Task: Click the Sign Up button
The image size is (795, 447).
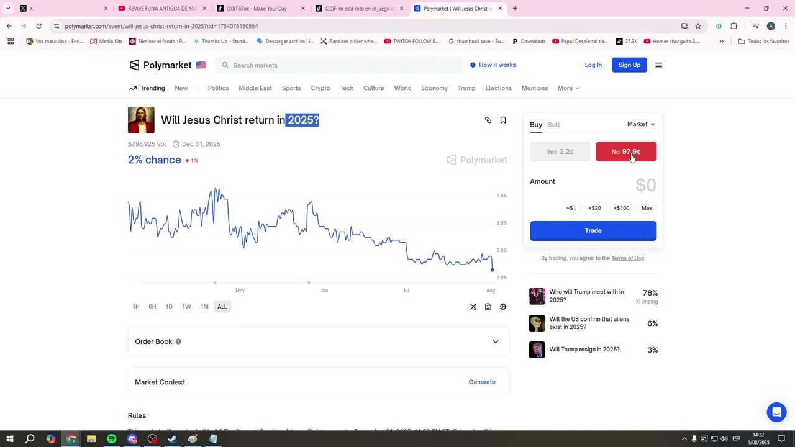Action: [629, 65]
